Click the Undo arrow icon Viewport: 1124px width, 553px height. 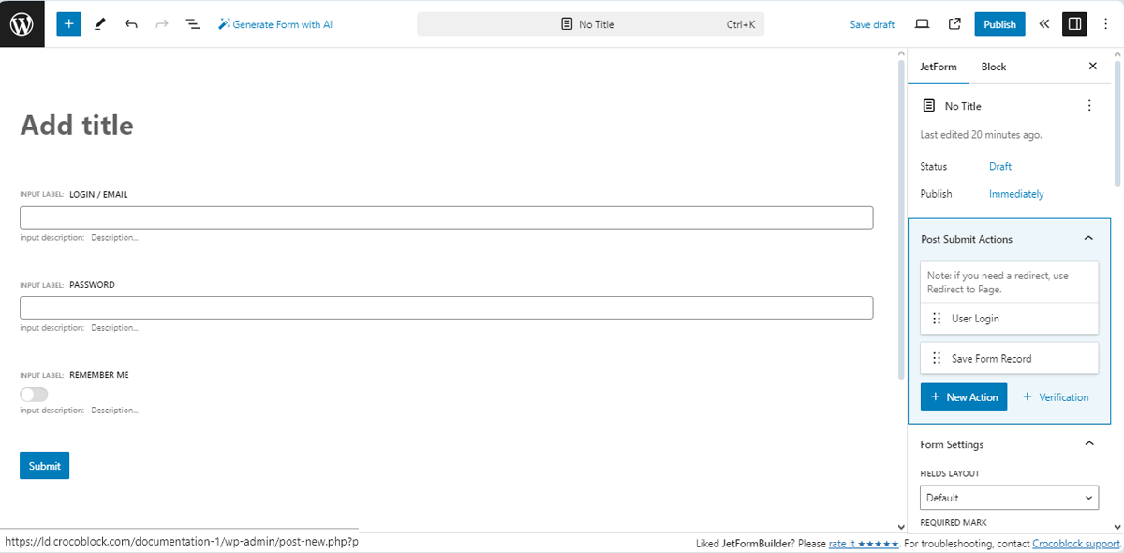[131, 23]
